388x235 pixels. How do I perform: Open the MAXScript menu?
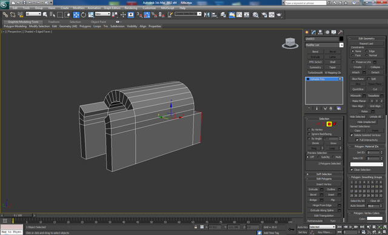pos(167,8)
